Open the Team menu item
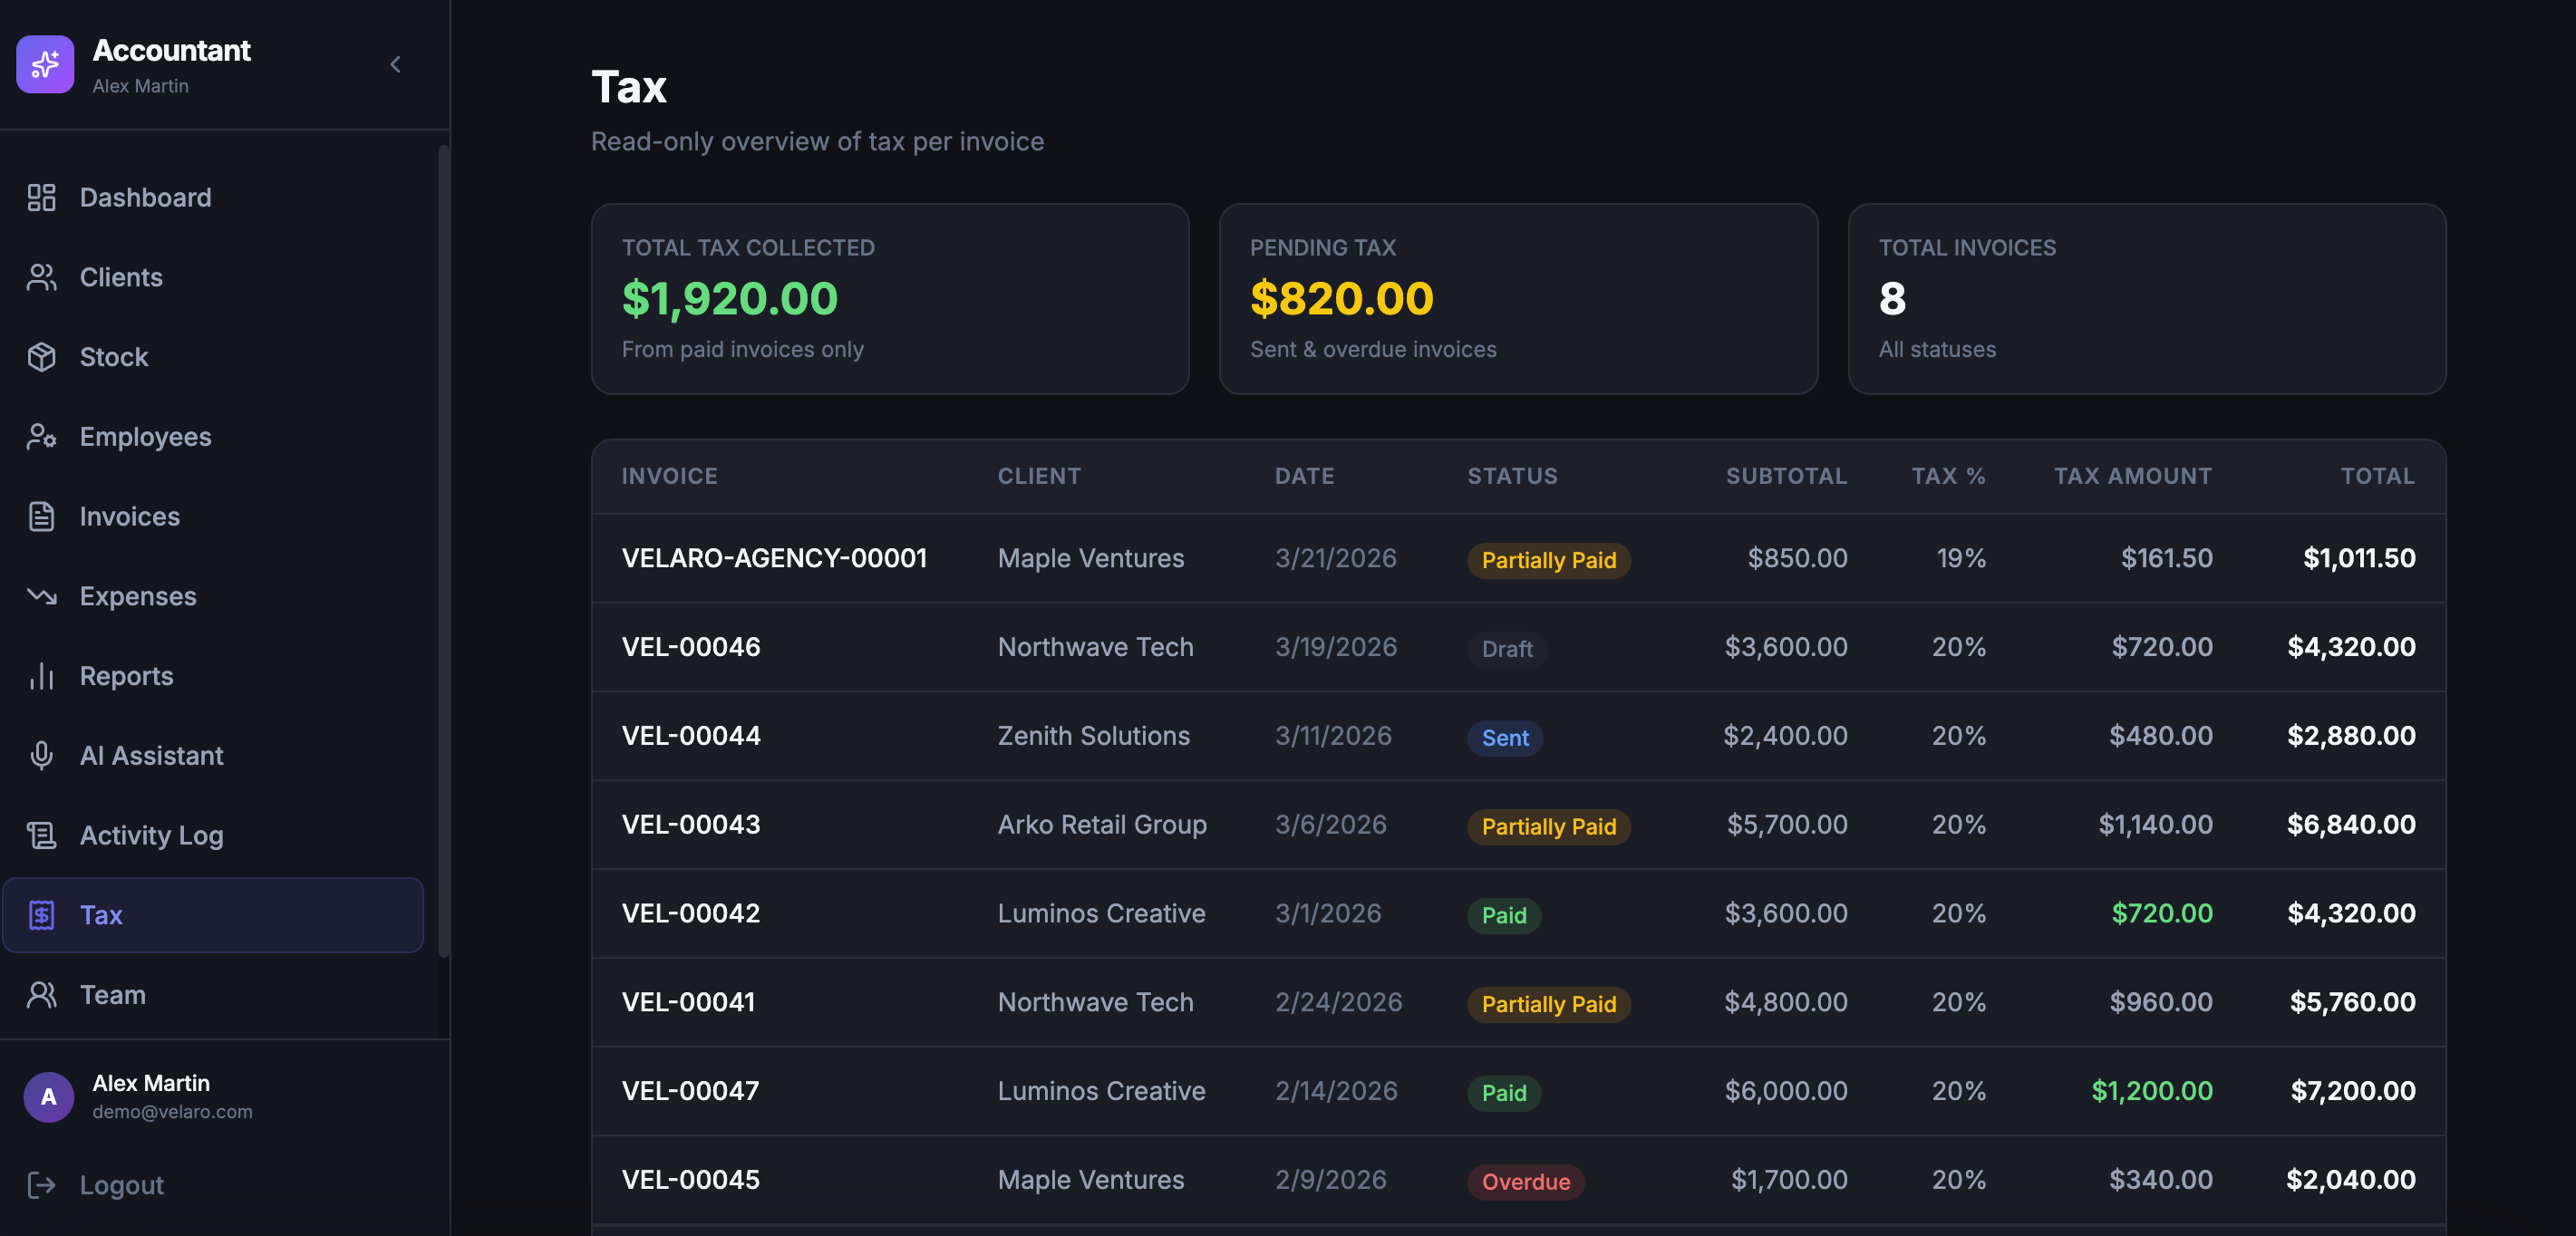2576x1236 pixels. click(x=112, y=994)
